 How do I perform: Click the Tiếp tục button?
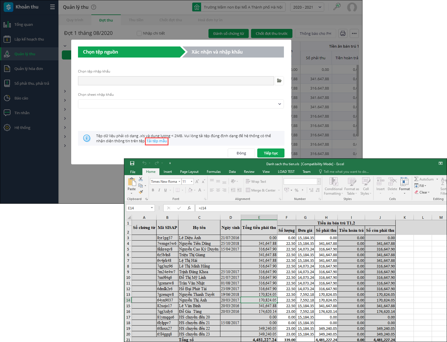point(271,153)
